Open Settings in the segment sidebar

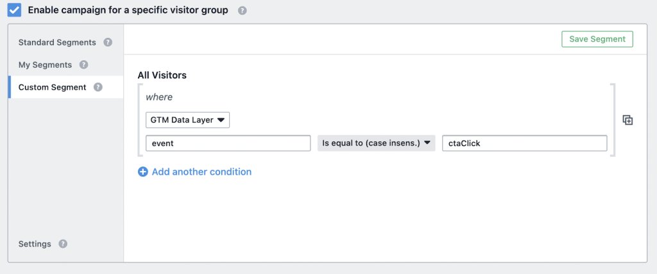34,244
